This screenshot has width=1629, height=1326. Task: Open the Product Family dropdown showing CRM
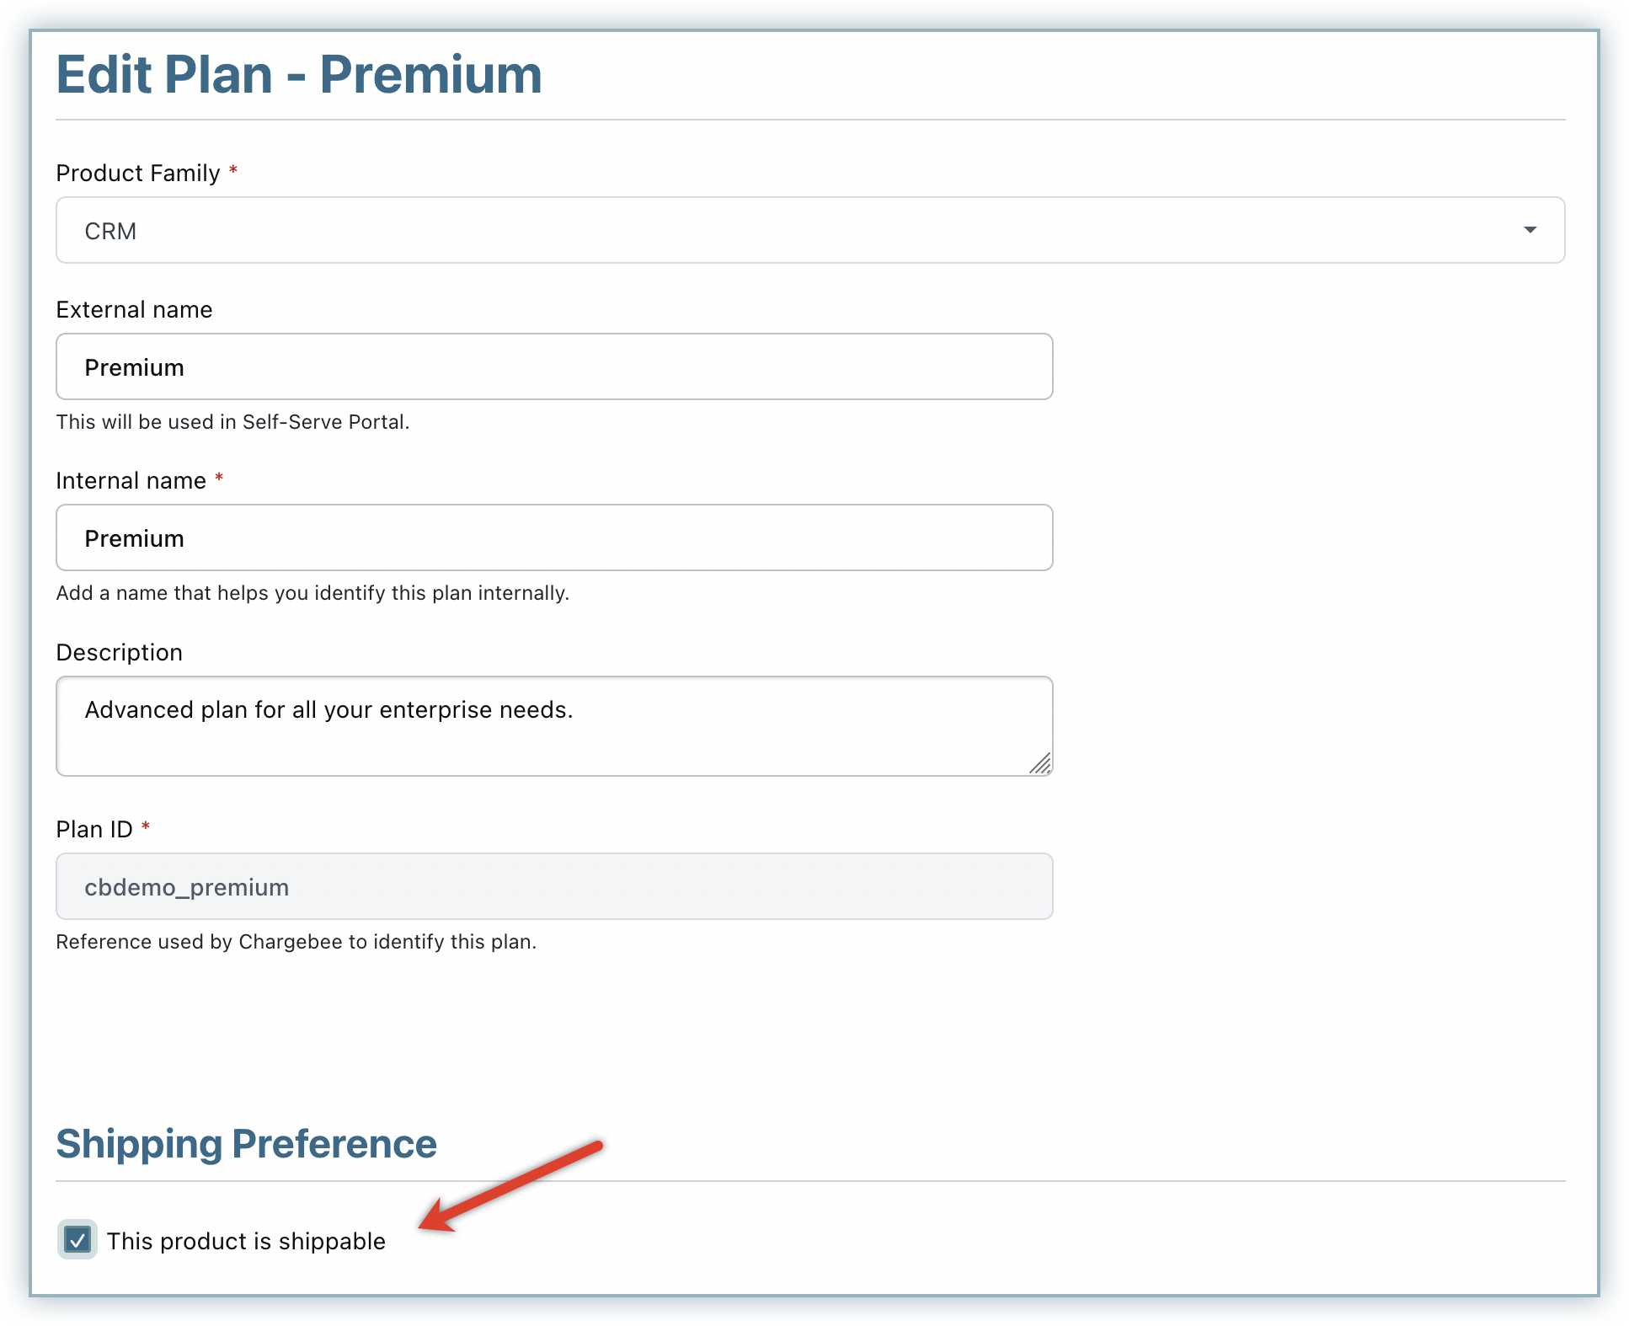click(x=809, y=230)
